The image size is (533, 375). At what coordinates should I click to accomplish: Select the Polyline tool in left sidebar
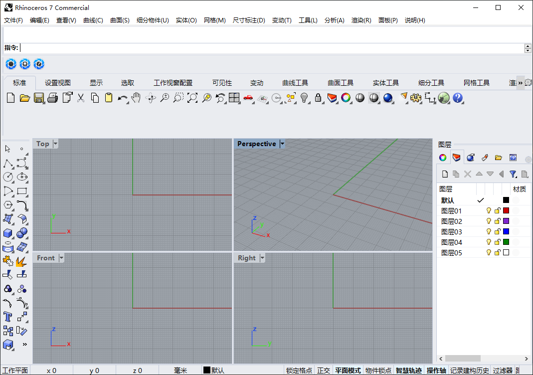tap(8, 163)
